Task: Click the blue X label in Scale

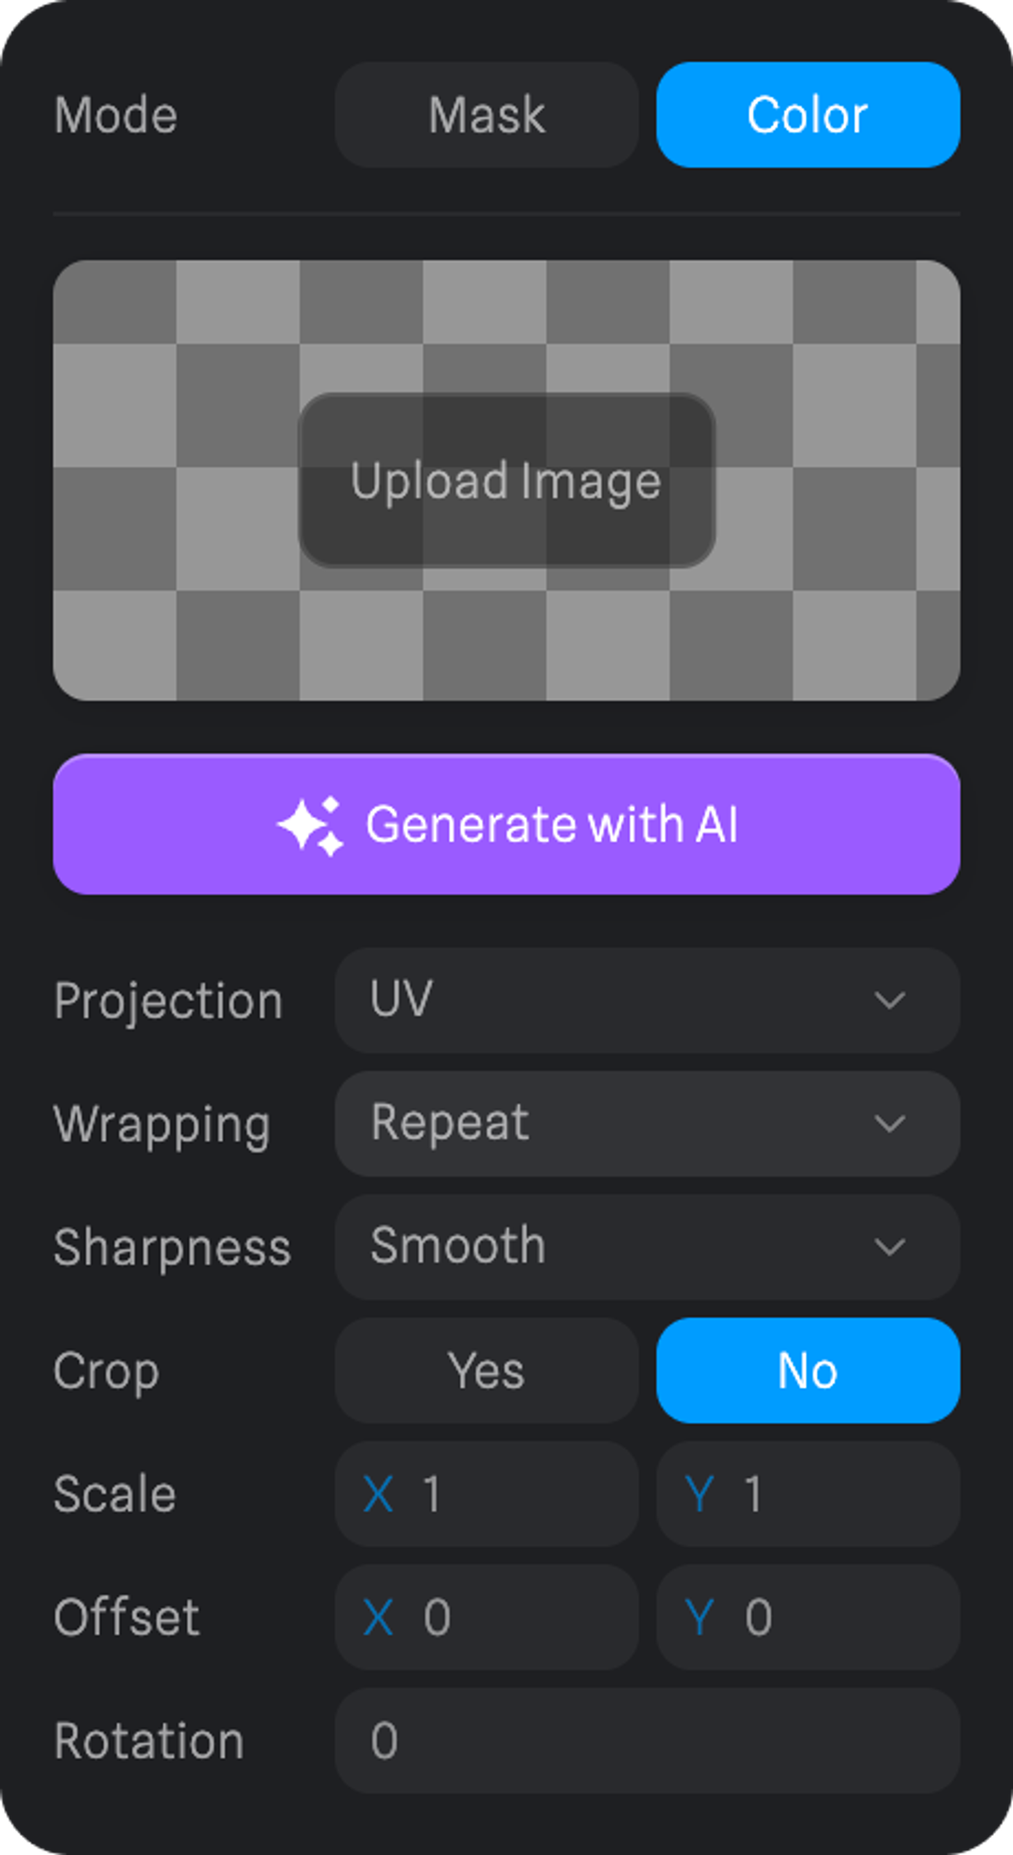Action: pyautogui.click(x=379, y=1494)
